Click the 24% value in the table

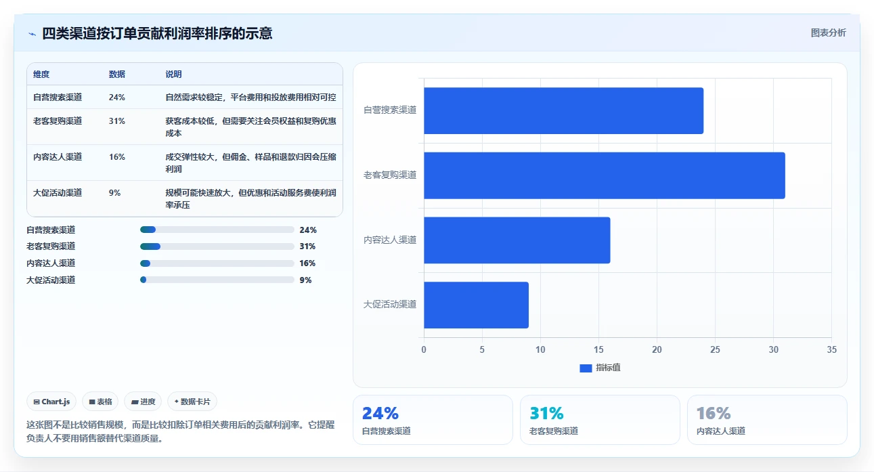[x=117, y=98]
